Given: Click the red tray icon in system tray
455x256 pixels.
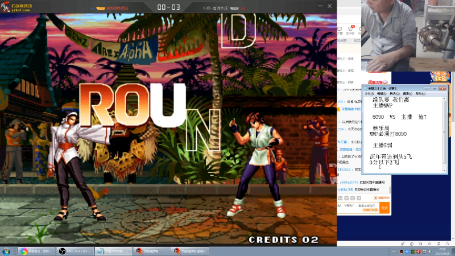Looking at the screenshot, I should coord(419,251).
